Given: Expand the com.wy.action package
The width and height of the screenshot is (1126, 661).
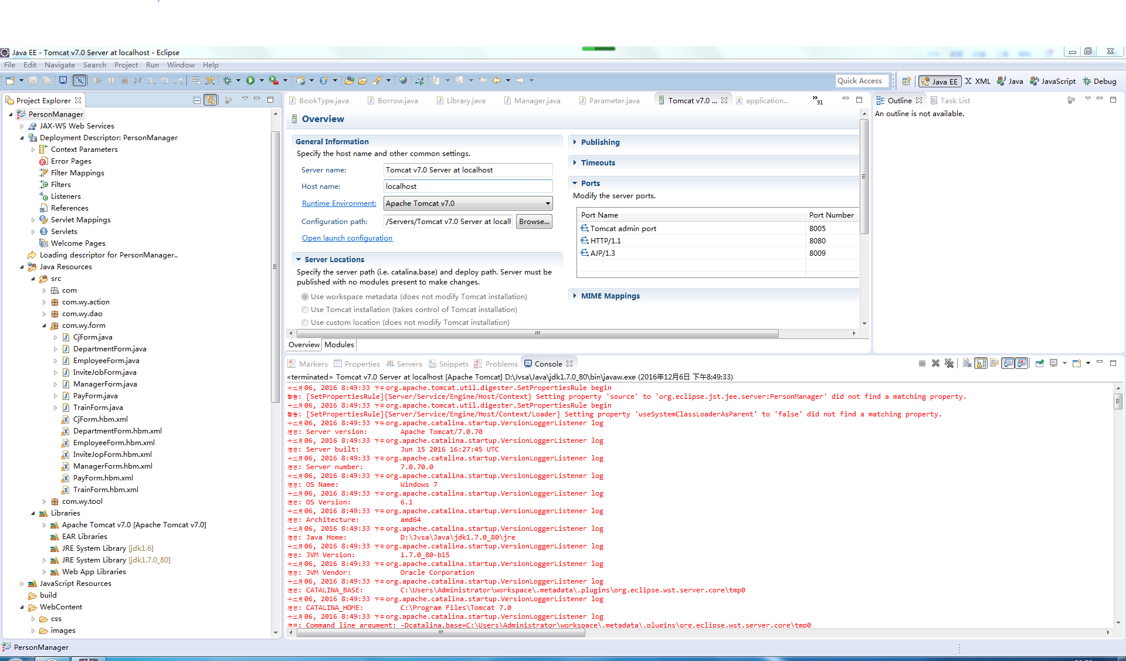Looking at the screenshot, I should click(45, 302).
